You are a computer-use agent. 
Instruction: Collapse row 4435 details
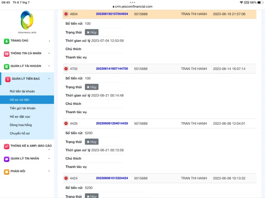point(66,123)
